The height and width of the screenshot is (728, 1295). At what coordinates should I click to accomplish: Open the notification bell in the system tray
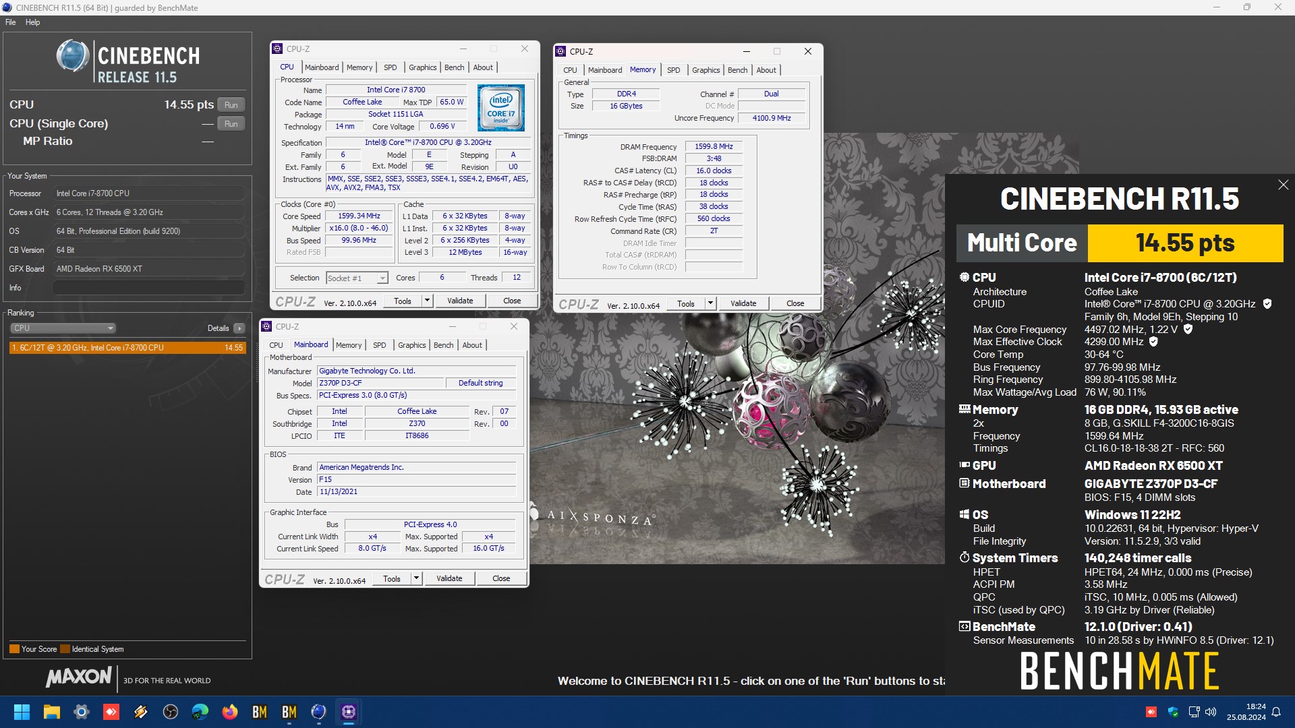pos(1276,712)
